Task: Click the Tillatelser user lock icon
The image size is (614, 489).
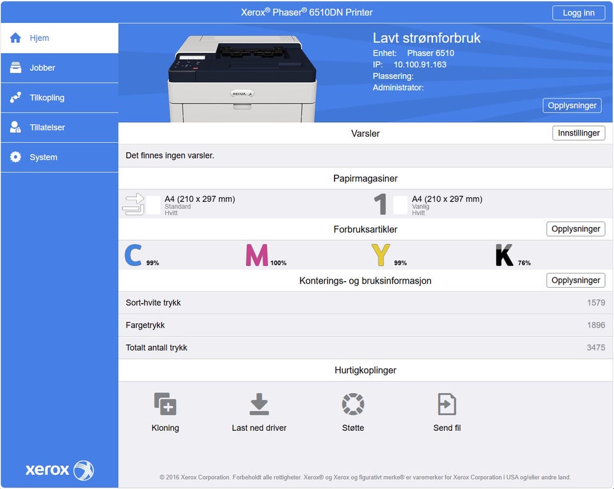Action: coord(15,127)
